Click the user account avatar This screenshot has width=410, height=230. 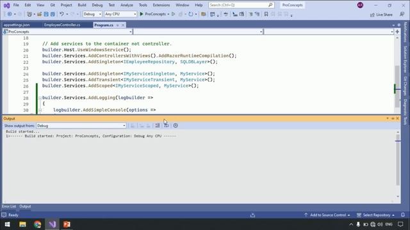tap(360, 5)
